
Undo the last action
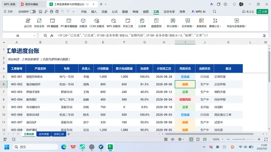coord(63,11)
